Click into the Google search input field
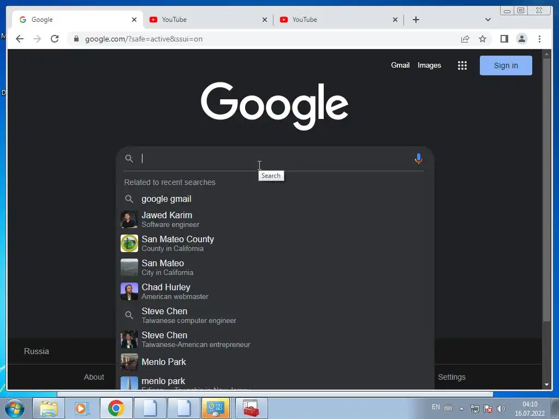This screenshot has width=559, height=419. point(275,159)
